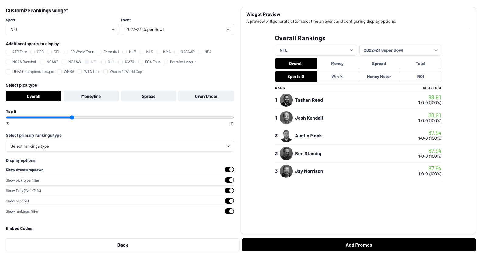Switch to the Spread tab in preview
Image resolution: width=488 pixels, height=254 pixels.
tap(379, 63)
